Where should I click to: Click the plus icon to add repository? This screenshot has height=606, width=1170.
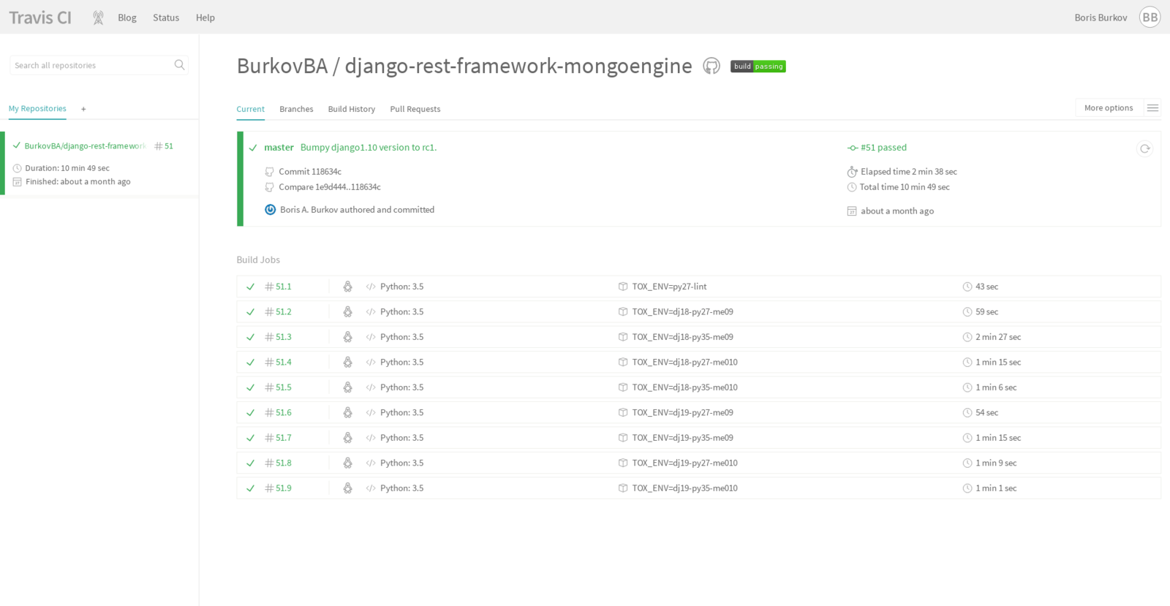click(x=83, y=109)
